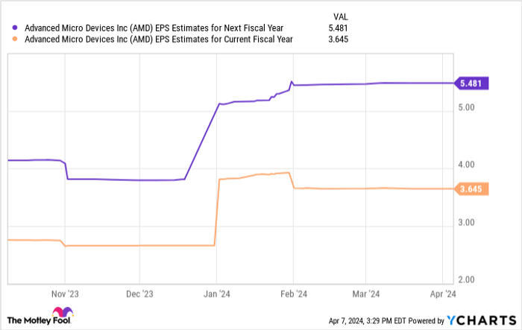Click the Apr '24 x-axis label

pos(442,293)
